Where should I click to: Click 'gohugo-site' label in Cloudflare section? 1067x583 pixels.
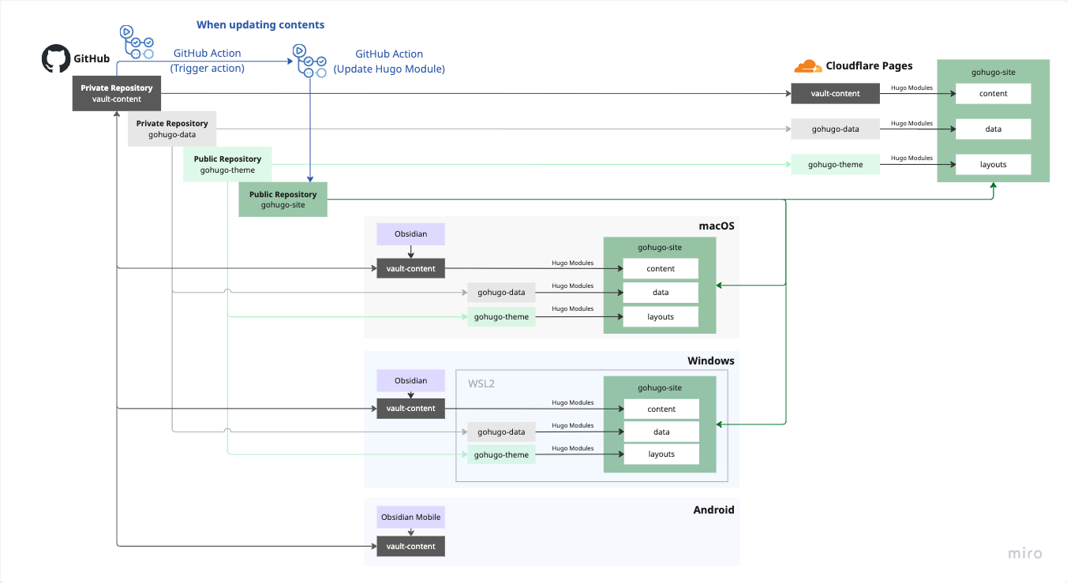993,72
